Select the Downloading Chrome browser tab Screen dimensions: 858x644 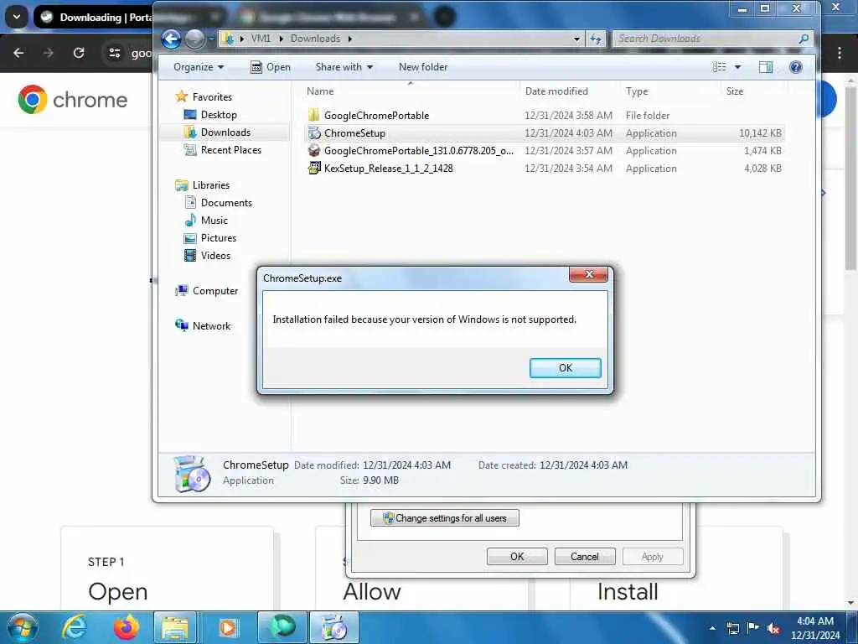94,17
